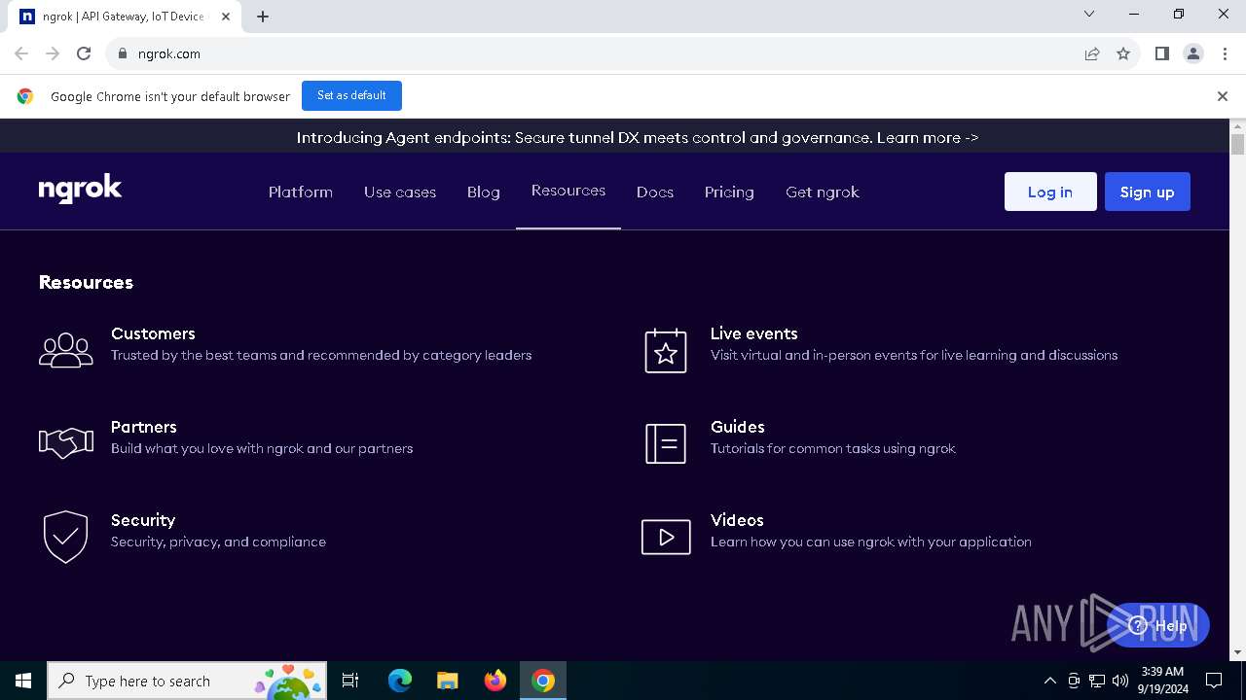Open the tab search dropdown arrow

[x=1089, y=14]
